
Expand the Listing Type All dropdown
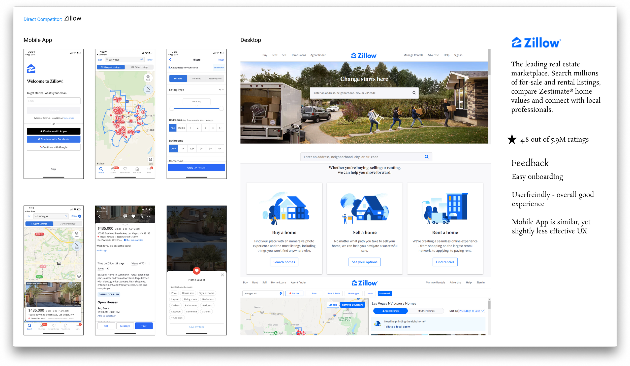click(x=221, y=90)
